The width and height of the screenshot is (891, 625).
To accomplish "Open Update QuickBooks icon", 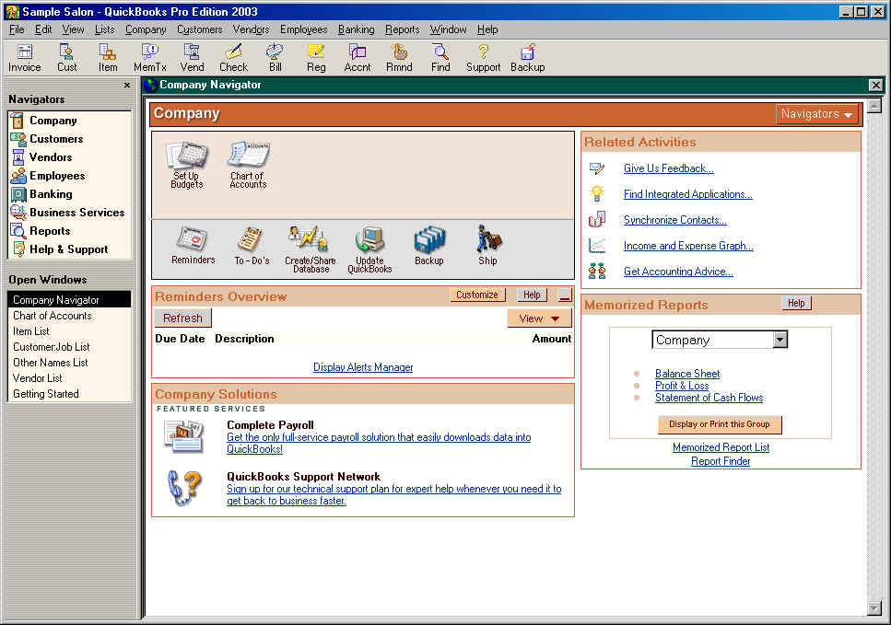I will coord(369,249).
